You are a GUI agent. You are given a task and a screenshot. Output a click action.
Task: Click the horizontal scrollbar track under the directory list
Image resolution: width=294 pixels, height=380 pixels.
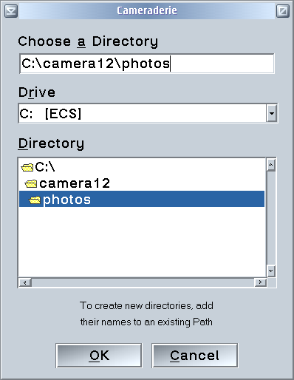pos(143,282)
